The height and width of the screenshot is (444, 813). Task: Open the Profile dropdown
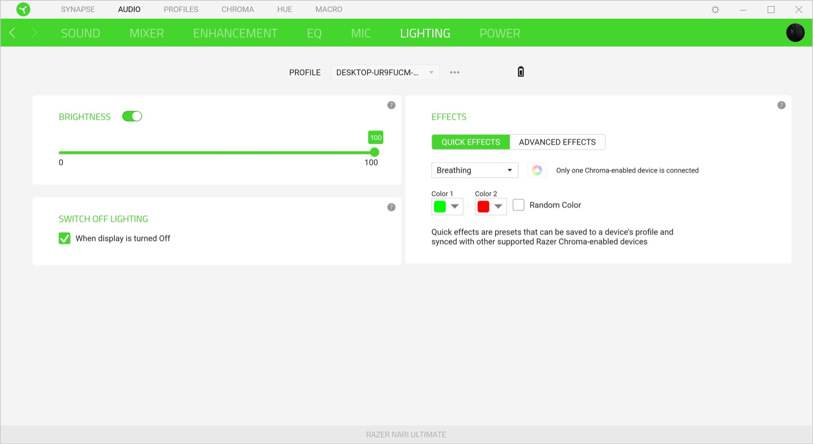pos(385,73)
